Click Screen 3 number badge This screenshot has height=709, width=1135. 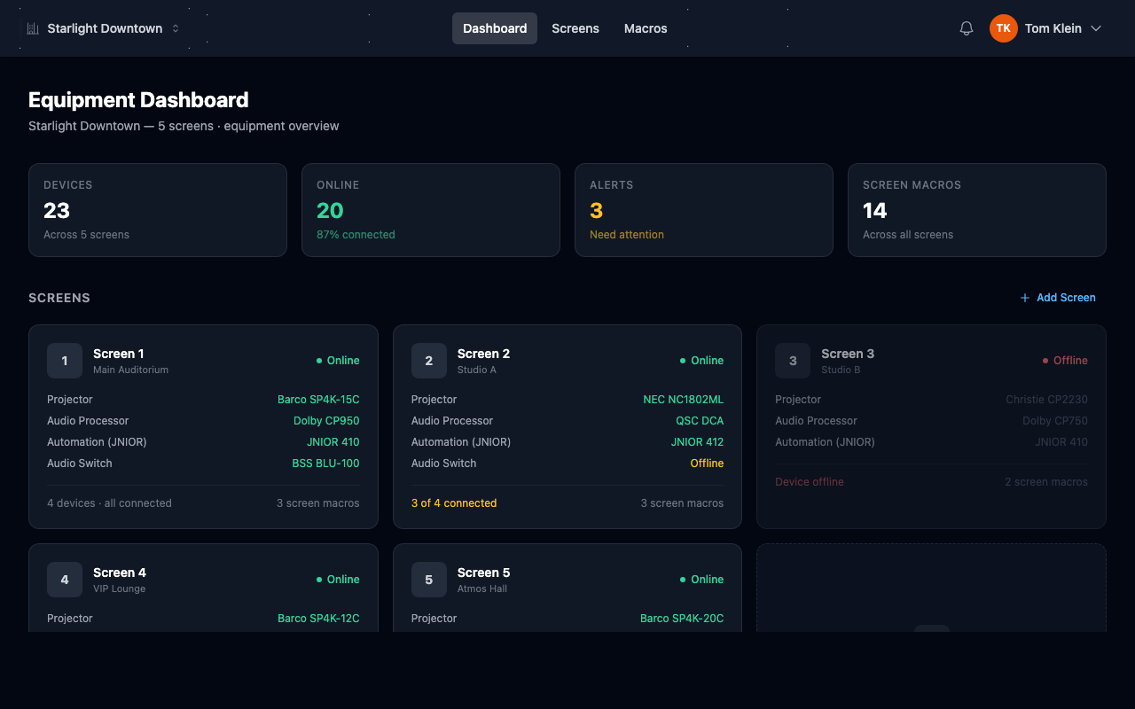click(793, 361)
